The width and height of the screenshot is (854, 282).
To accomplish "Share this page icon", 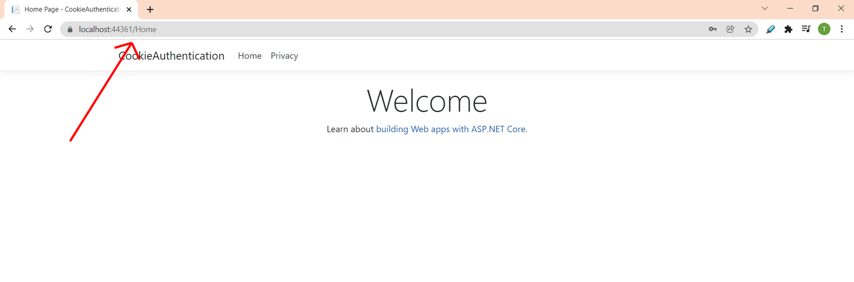I will pos(730,29).
